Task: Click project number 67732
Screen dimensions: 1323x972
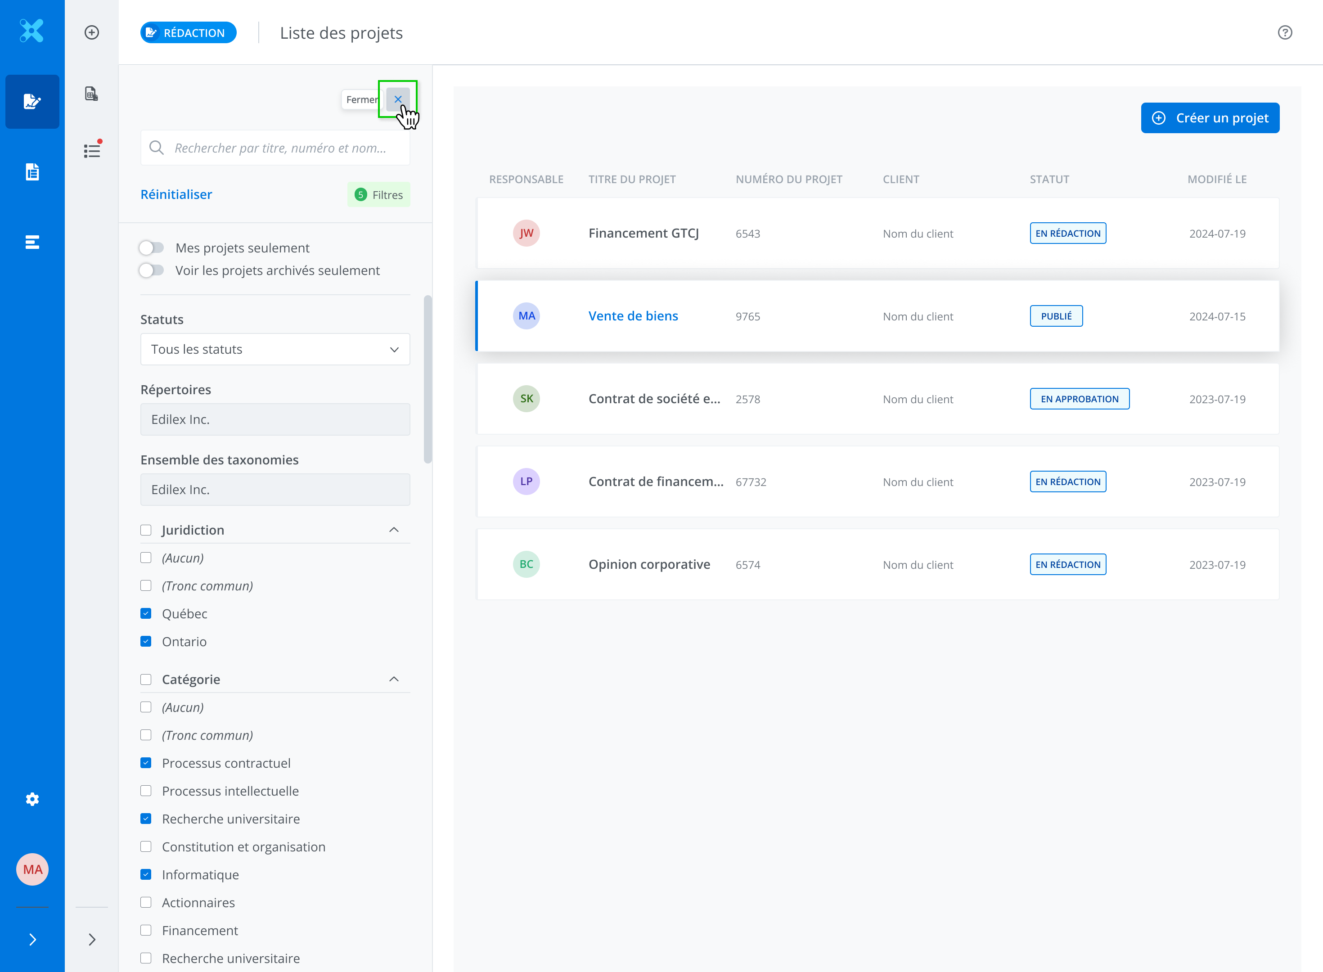Action: click(x=751, y=482)
